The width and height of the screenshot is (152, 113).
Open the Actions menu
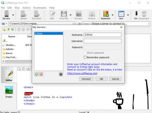coord(27,8)
